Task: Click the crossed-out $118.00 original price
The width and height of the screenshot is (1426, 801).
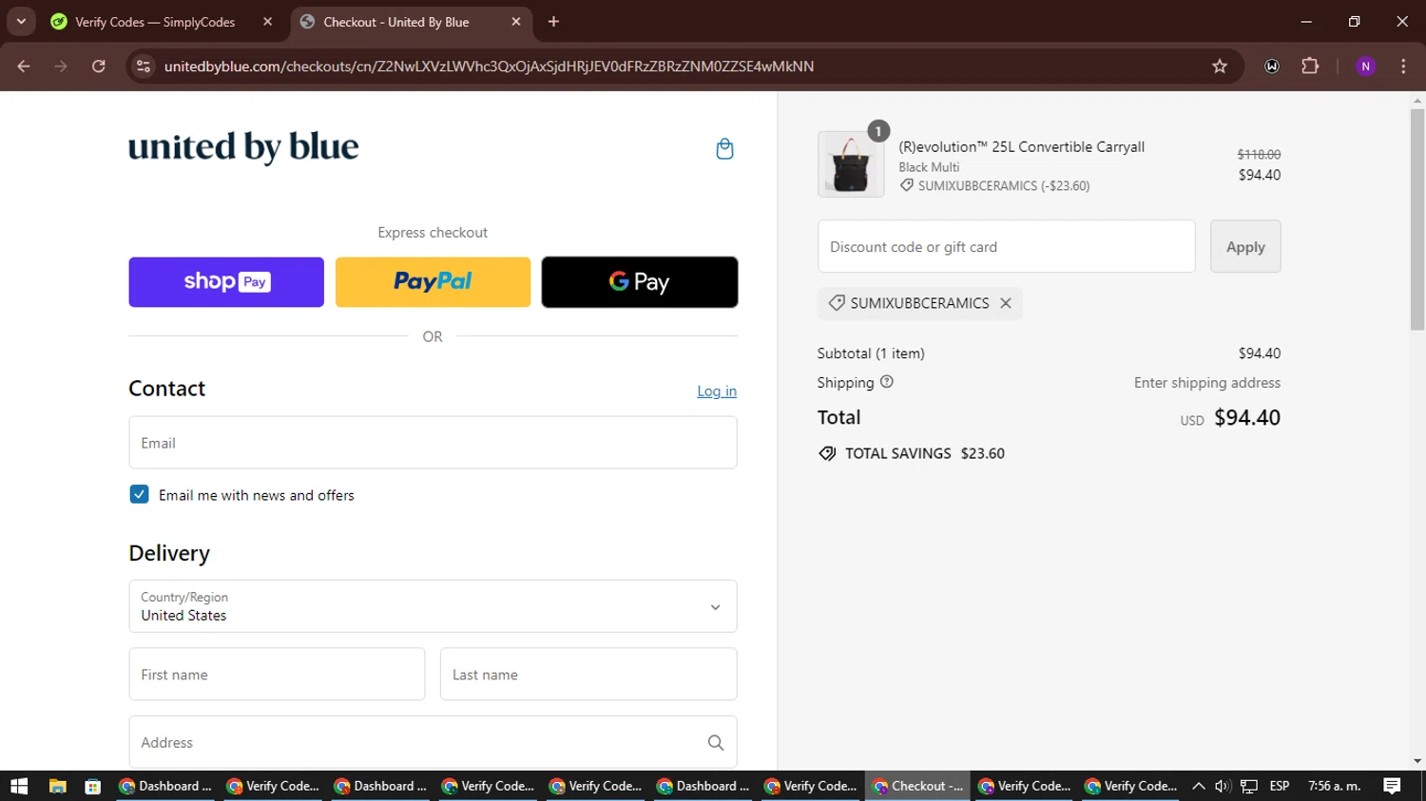Action: tap(1259, 154)
